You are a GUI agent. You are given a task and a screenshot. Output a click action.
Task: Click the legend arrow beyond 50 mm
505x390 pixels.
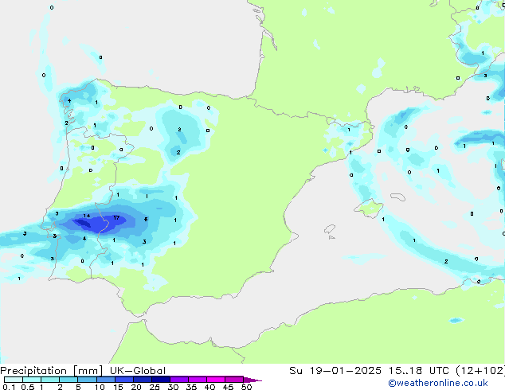(x=252, y=380)
